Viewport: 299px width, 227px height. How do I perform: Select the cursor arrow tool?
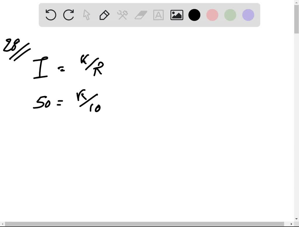(x=86, y=15)
